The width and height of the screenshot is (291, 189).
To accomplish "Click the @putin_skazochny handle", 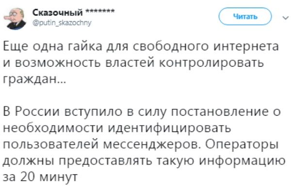I will [x=62, y=23].
